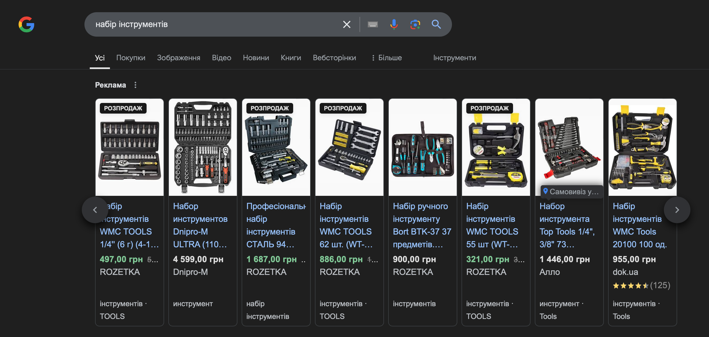The width and height of the screenshot is (709, 337).
Task: Click the Google logo
Action: [27, 24]
